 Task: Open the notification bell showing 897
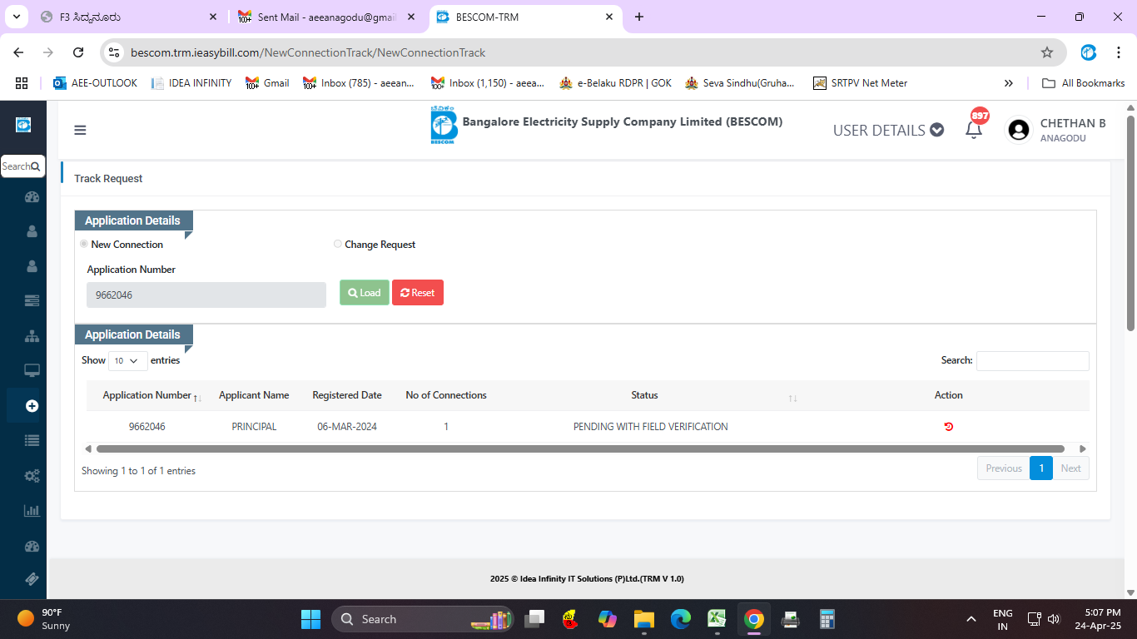(x=974, y=130)
